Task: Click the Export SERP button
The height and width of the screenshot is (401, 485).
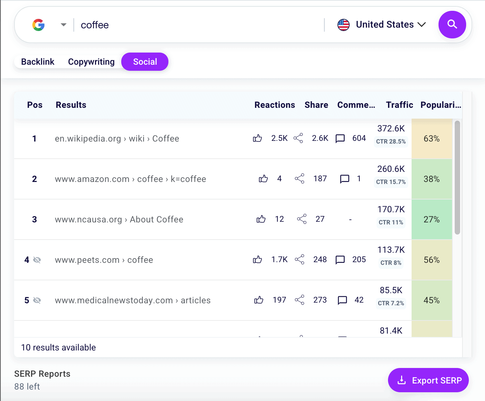Action: tap(428, 380)
